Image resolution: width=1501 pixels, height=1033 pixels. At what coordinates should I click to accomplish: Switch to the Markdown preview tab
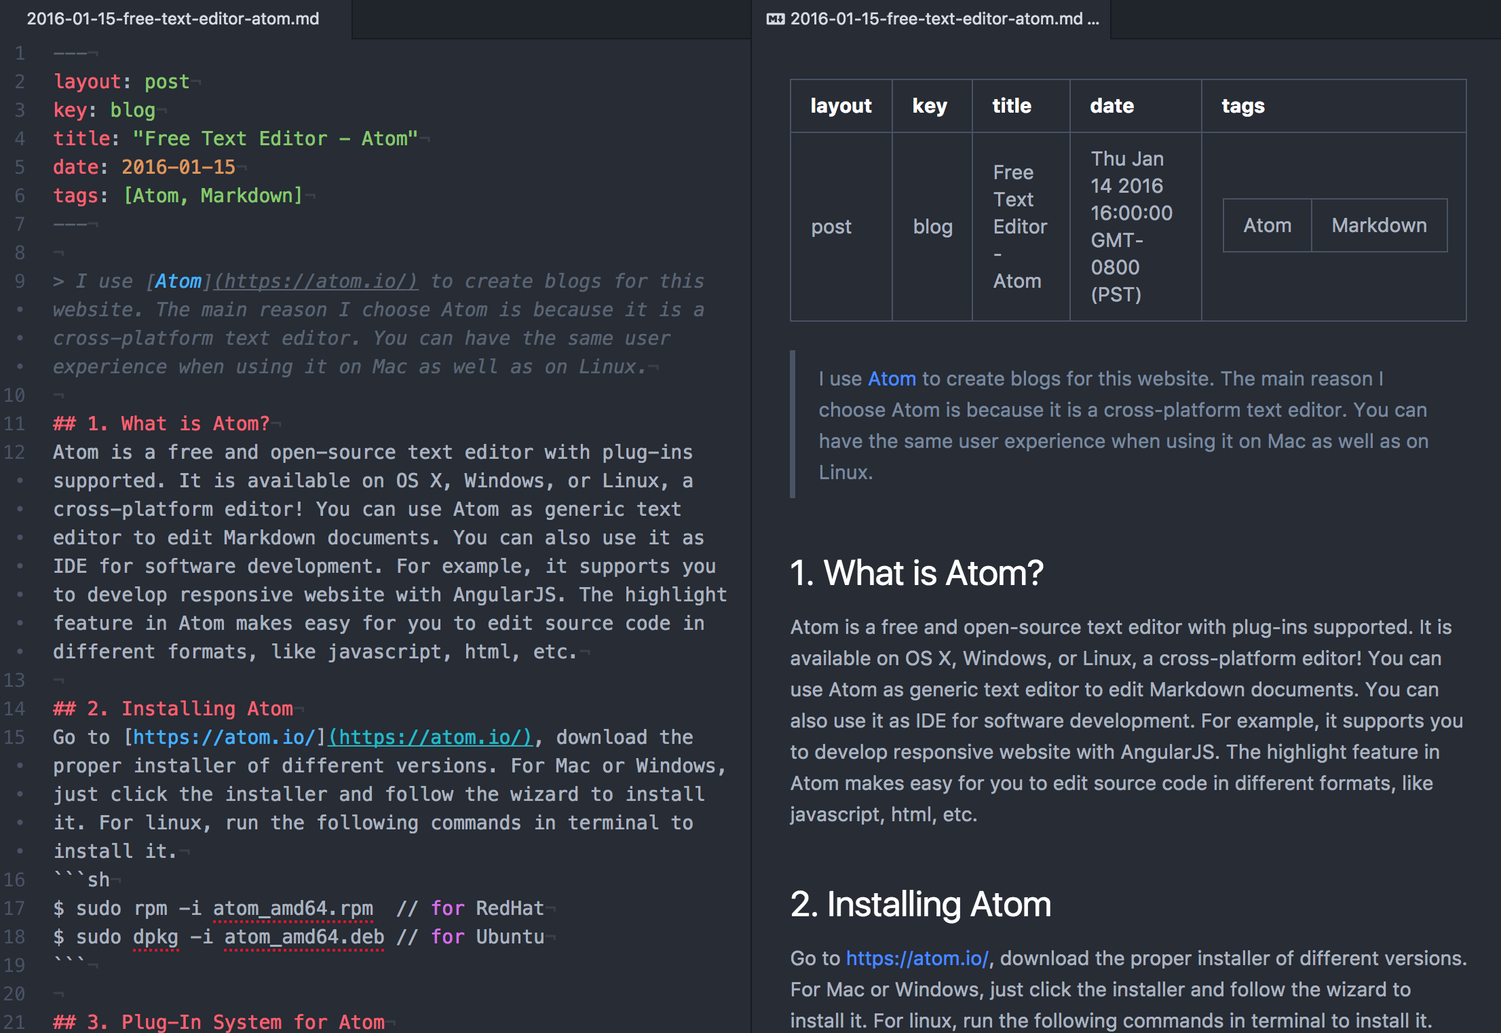pyautogui.click(x=932, y=19)
